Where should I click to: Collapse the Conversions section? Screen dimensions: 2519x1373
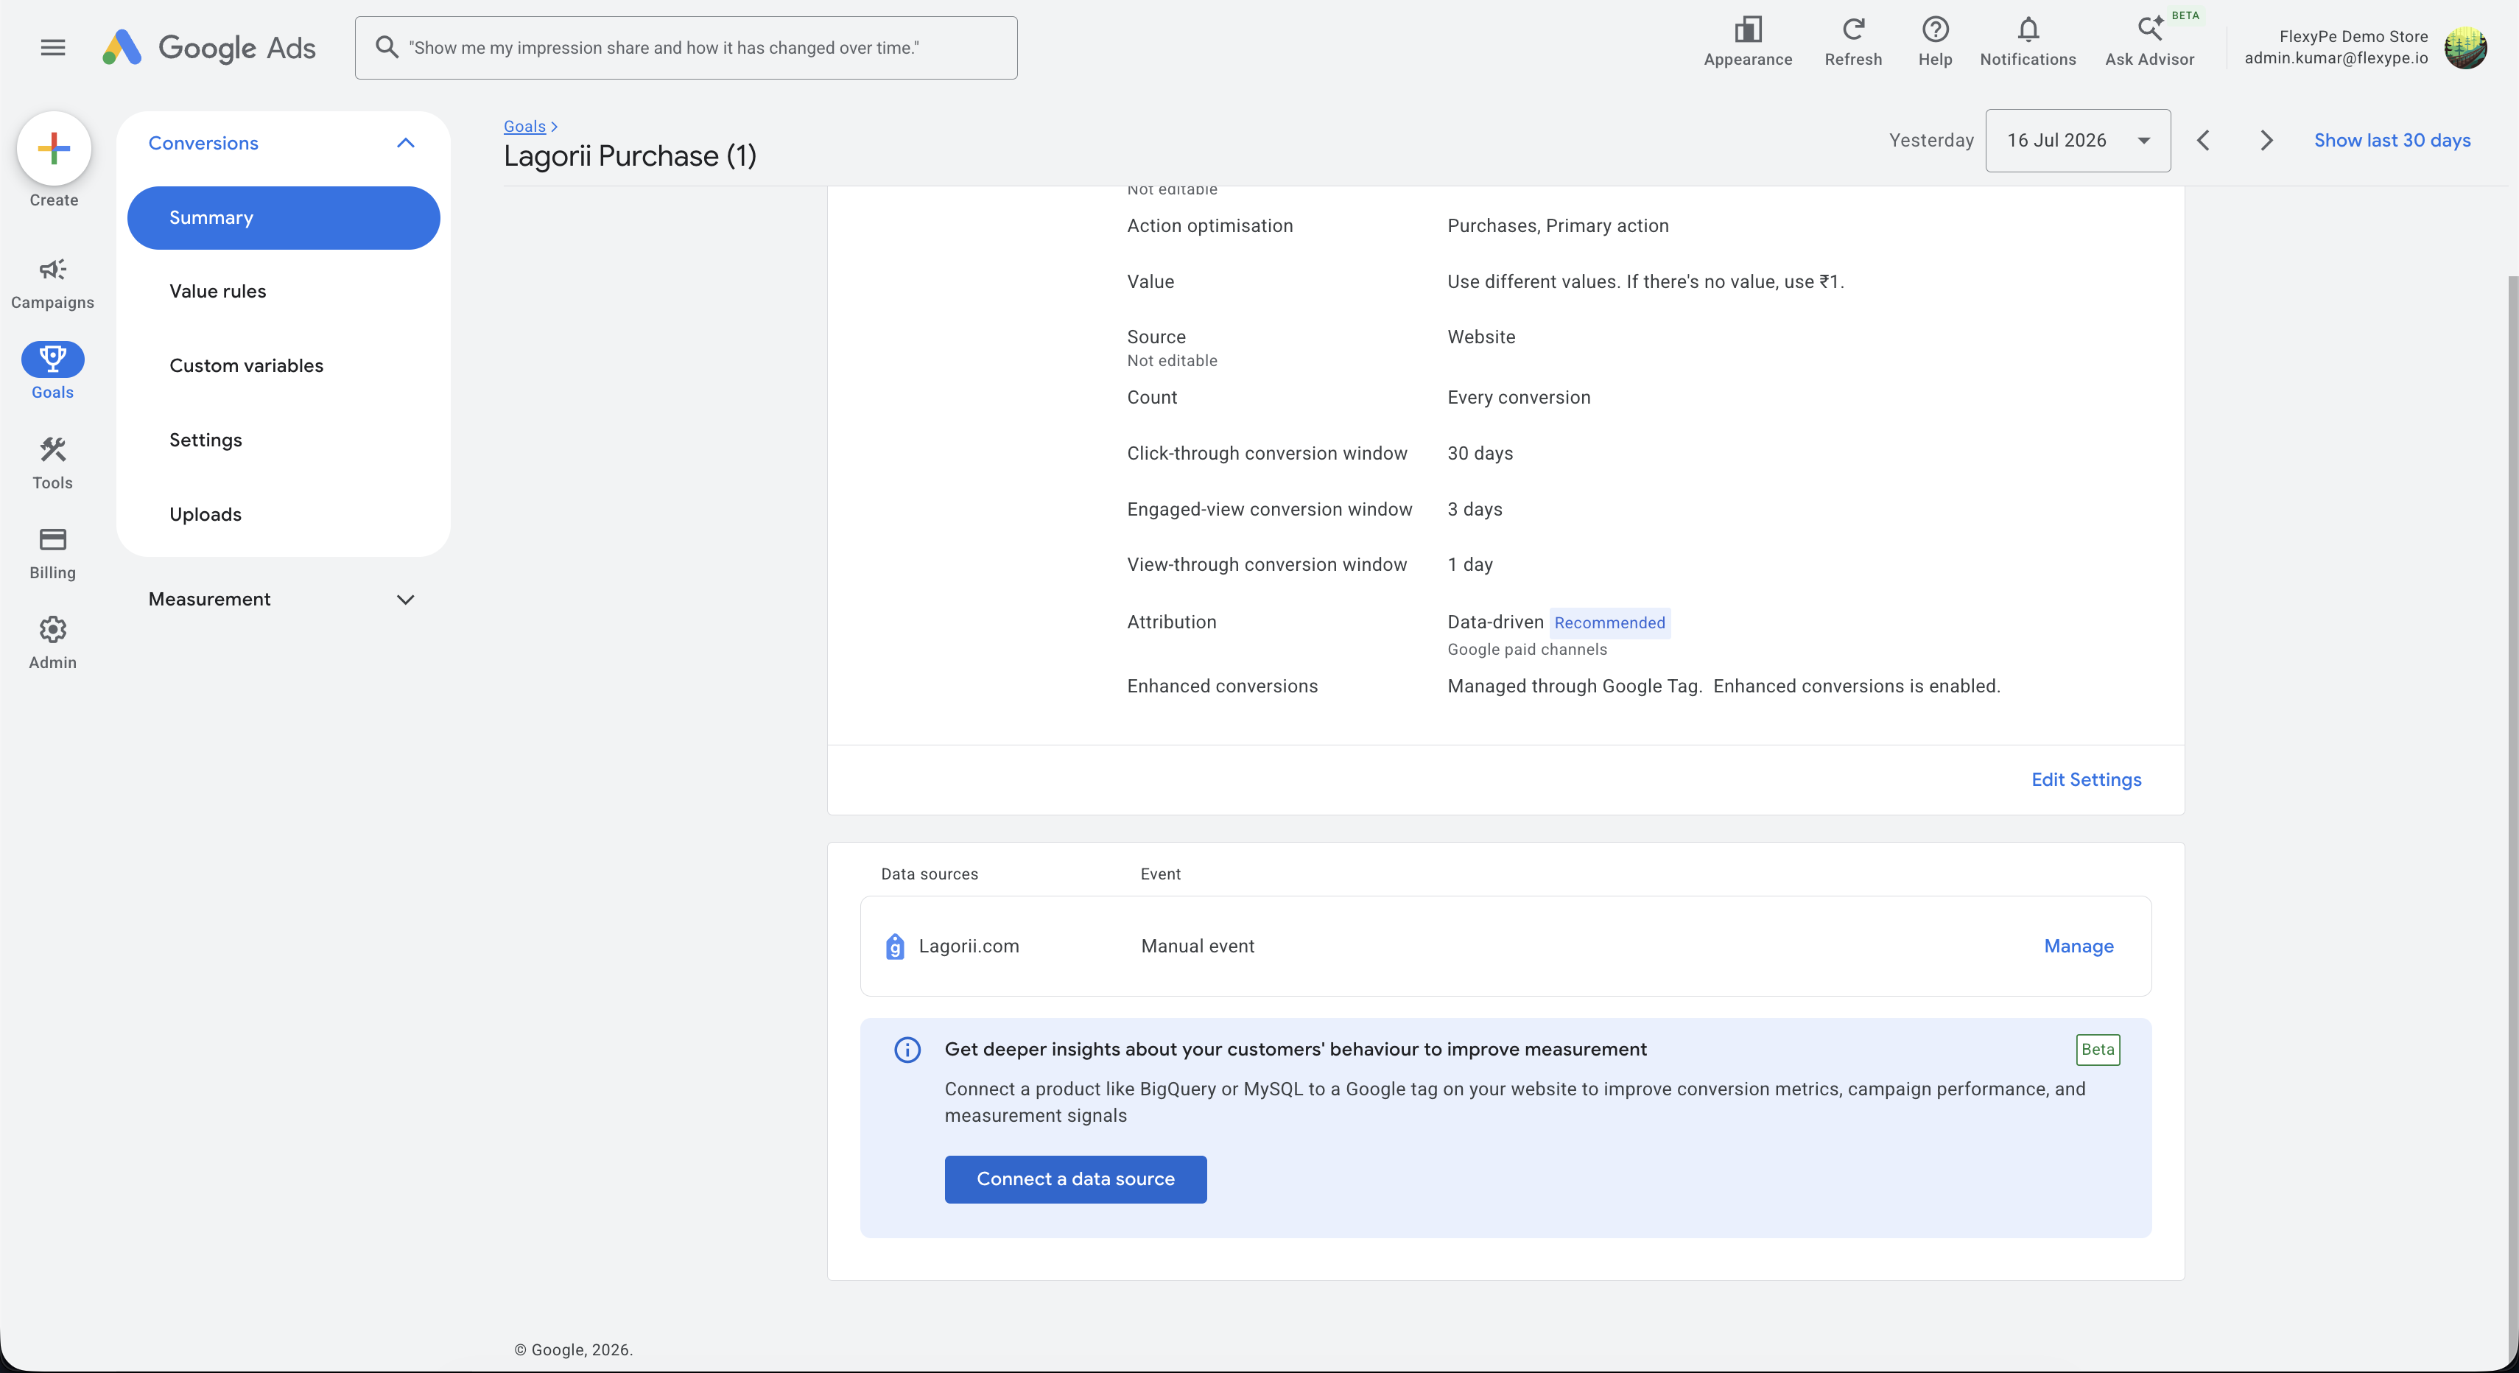406,143
